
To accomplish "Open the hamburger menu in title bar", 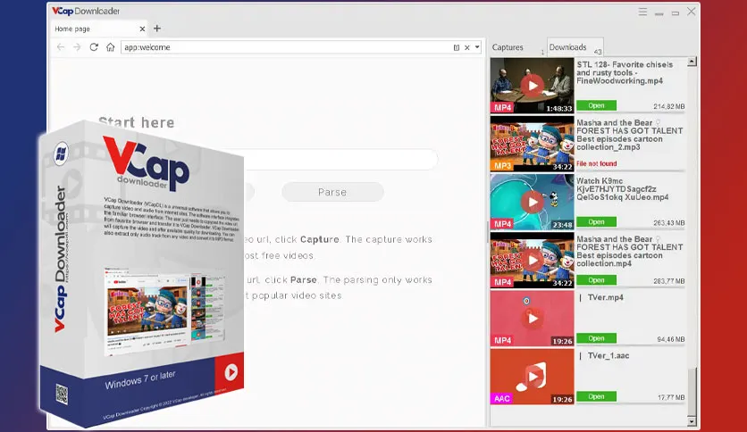I will click(642, 12).
